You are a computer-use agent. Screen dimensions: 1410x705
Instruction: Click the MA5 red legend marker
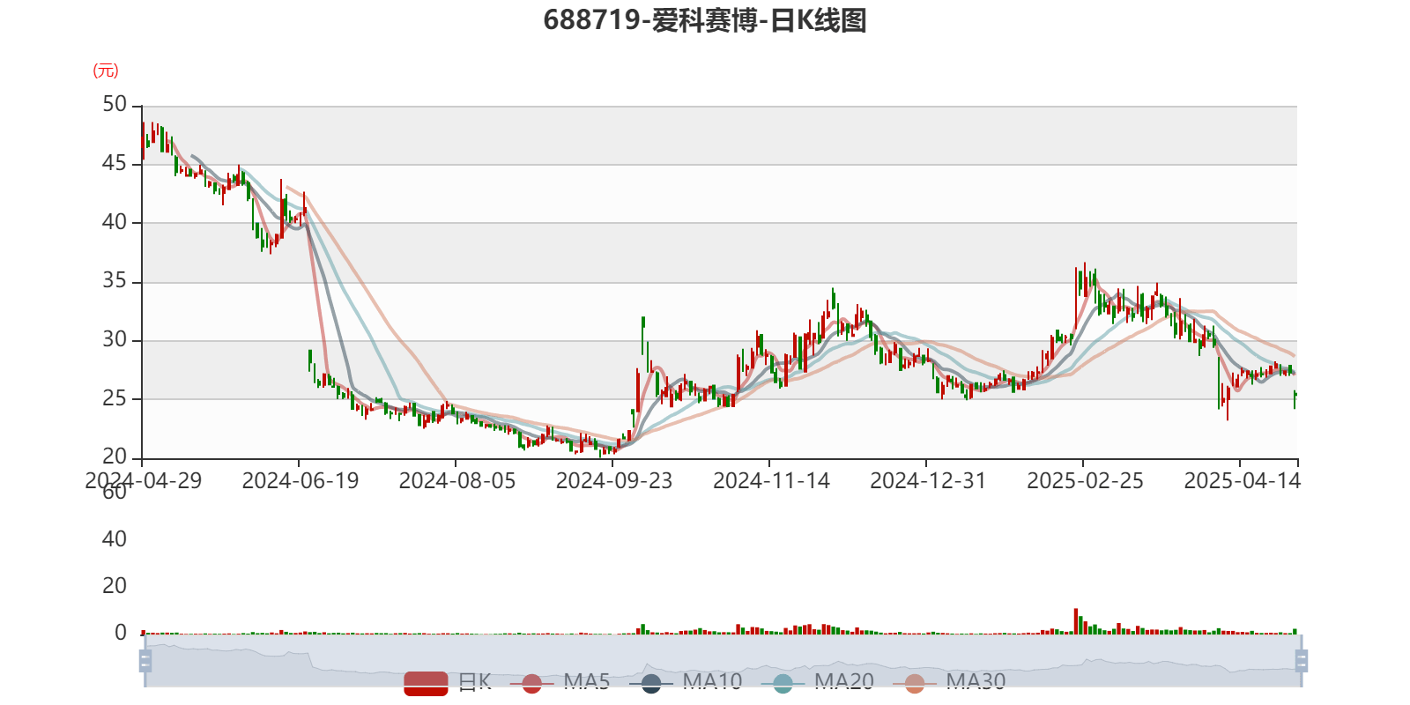tap(531, 683)
